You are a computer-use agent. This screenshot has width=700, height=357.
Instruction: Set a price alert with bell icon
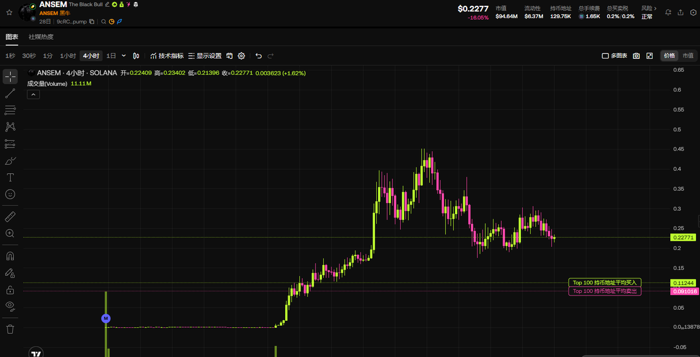pyautogui.click(x=668, y=12)
